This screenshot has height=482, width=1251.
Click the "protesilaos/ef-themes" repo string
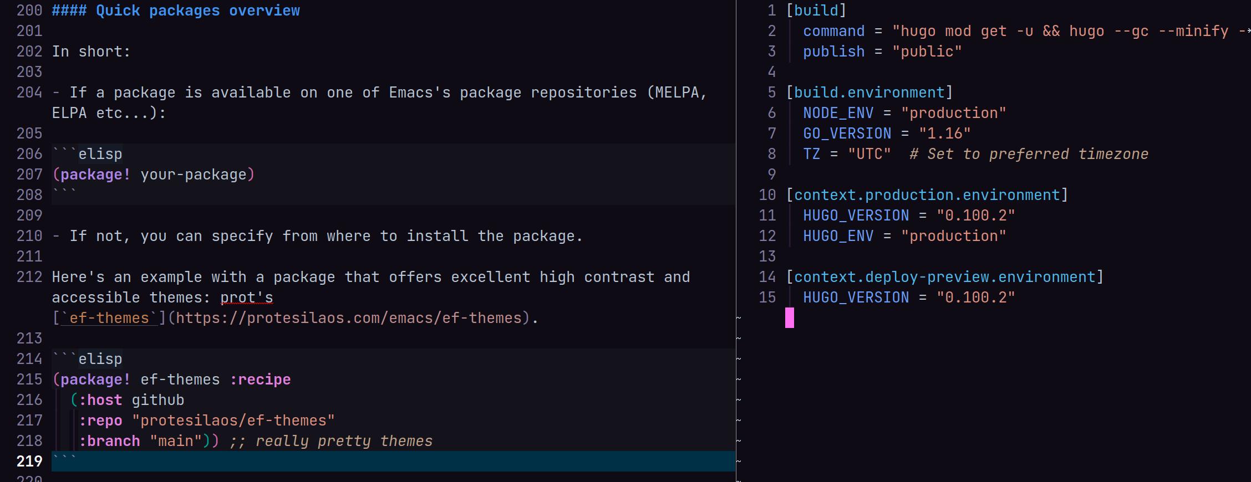pos(233,421)
